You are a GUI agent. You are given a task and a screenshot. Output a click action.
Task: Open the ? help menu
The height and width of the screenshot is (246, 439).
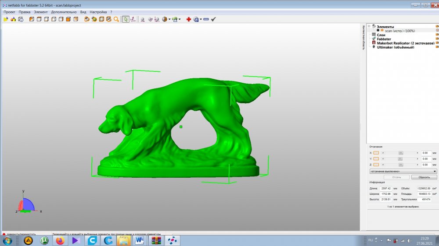coord(111,12)
